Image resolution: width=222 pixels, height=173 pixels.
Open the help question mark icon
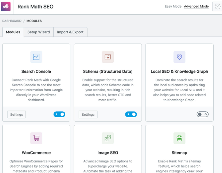pos(217,7)
